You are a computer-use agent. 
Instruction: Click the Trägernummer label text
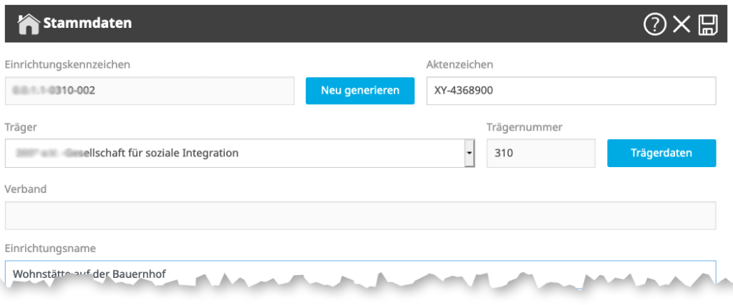pyautogui.click(x=524, y=127)
